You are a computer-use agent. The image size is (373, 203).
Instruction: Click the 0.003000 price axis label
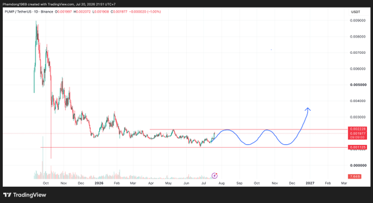358,117
